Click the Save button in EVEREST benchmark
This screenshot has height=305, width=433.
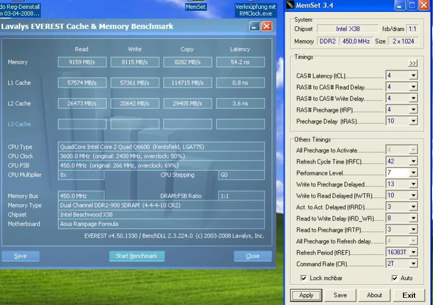[x=20, y=256]
